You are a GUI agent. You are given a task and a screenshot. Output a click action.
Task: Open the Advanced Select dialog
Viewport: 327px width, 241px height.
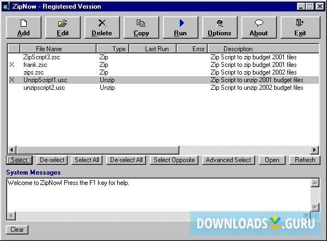(x=228, y=160)
